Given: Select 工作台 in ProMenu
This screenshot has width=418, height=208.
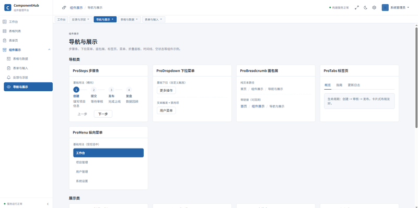Looking at the screenshot, I should 109,153.
